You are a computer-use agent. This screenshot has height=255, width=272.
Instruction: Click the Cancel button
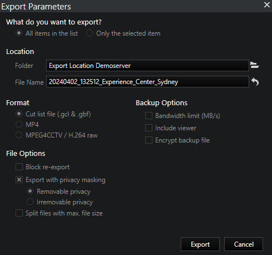(244, 244)
